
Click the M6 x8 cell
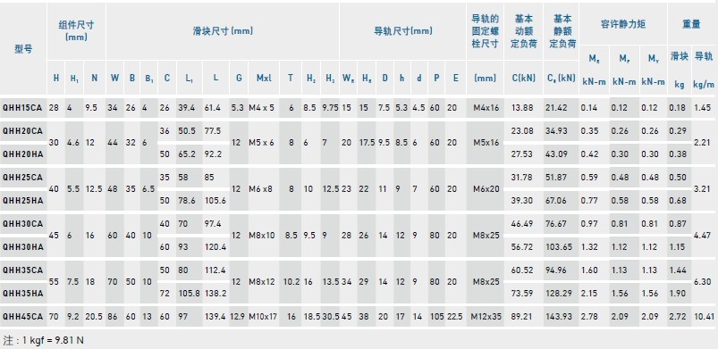(x=261, y=189)
